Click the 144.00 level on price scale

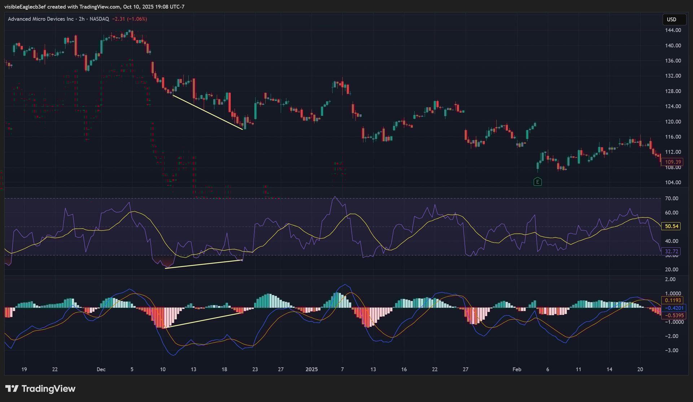673,30
